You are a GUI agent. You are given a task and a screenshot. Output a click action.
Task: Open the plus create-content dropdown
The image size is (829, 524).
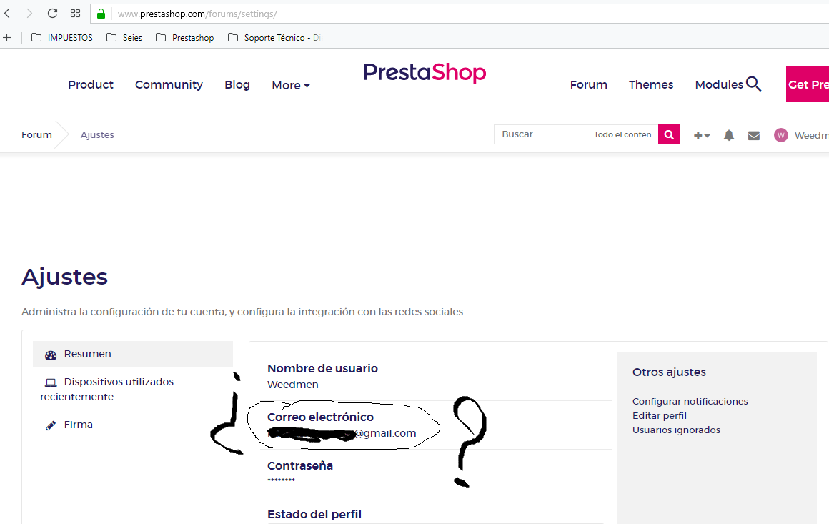(x=702, y=136)
